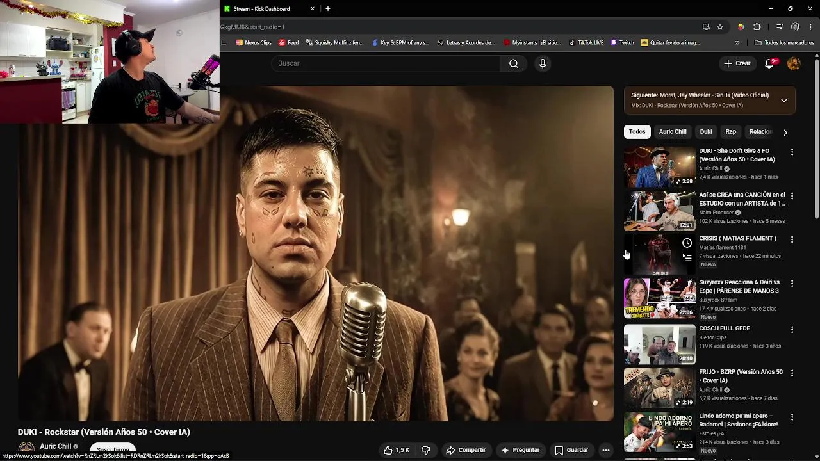Open a new browser tab

328,9
